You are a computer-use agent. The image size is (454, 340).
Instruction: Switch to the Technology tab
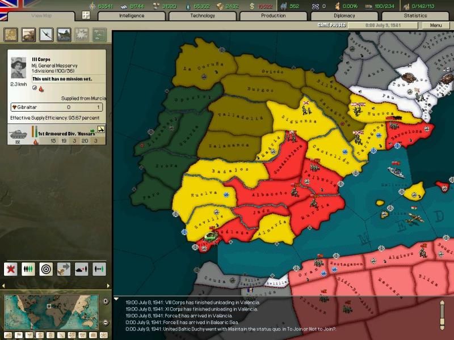coord(203,16)
